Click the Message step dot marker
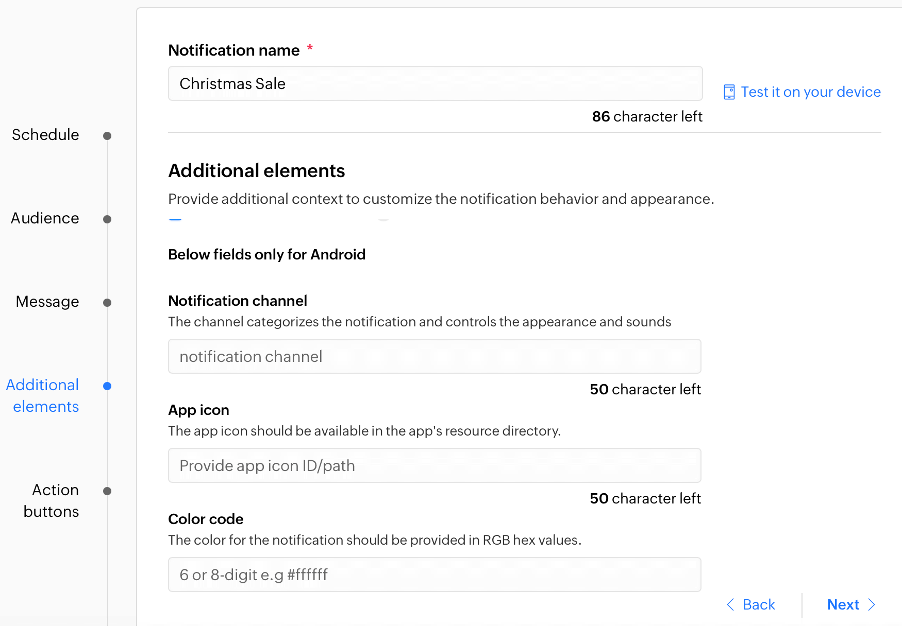Image resolution: width=902 pixels, height=626 pixels. [x=107, y=303]
